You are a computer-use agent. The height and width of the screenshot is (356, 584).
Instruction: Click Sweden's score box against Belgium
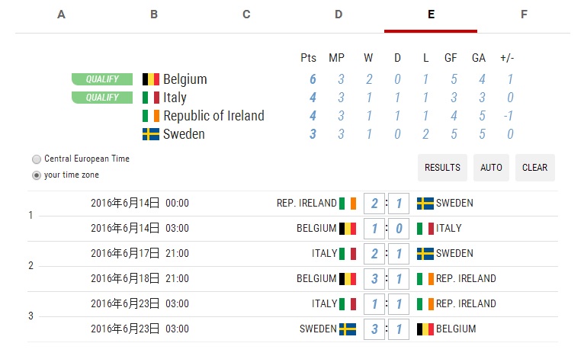[374, 329]
